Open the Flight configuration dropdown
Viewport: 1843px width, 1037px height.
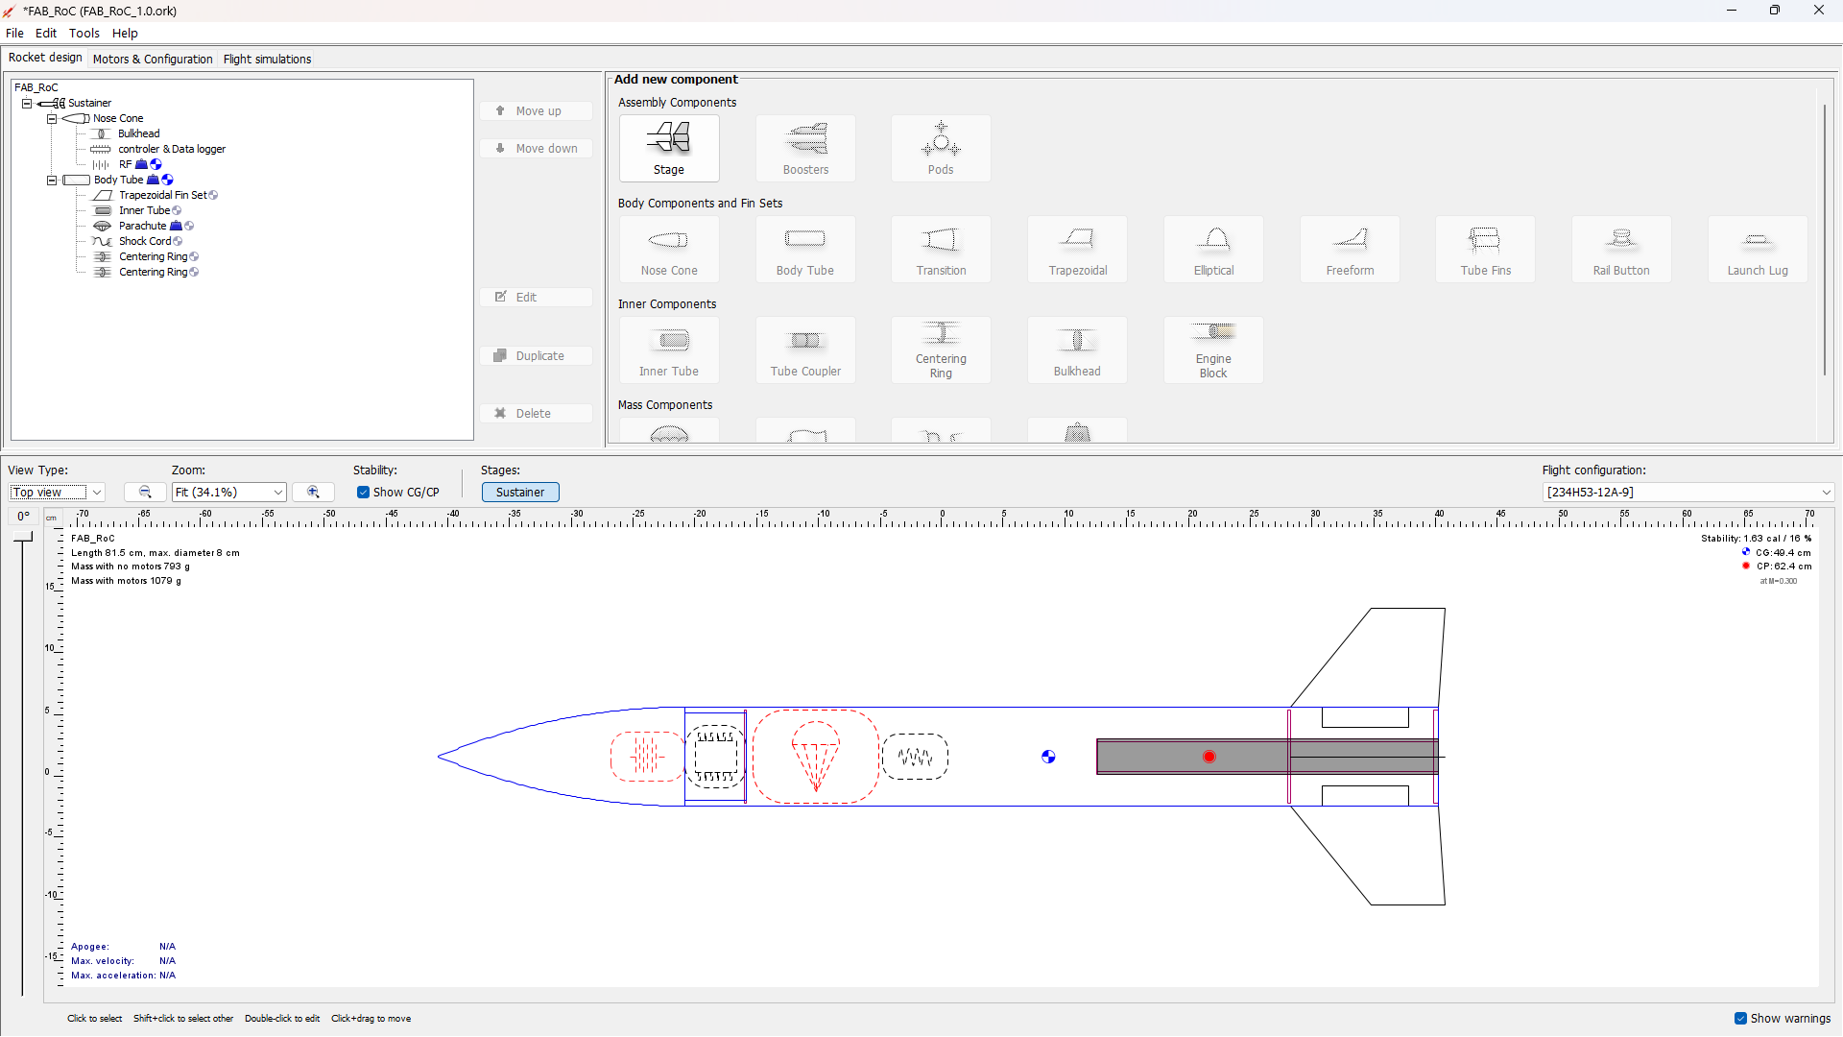[1688, 492]
